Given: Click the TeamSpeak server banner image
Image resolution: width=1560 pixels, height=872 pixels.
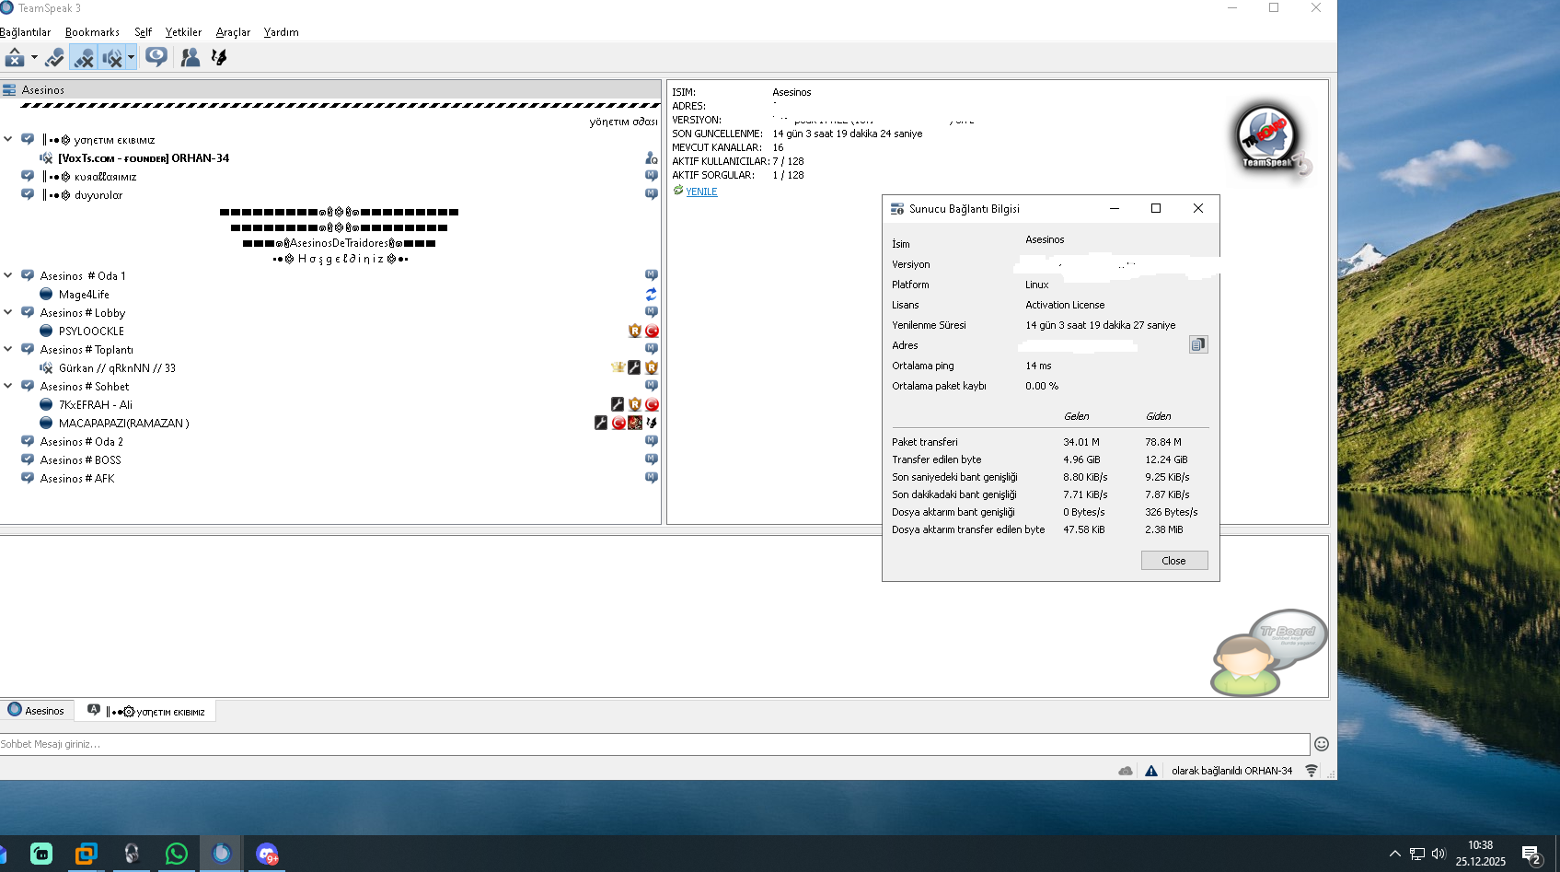Looking at the screenshot, I should coord(1273,139).
